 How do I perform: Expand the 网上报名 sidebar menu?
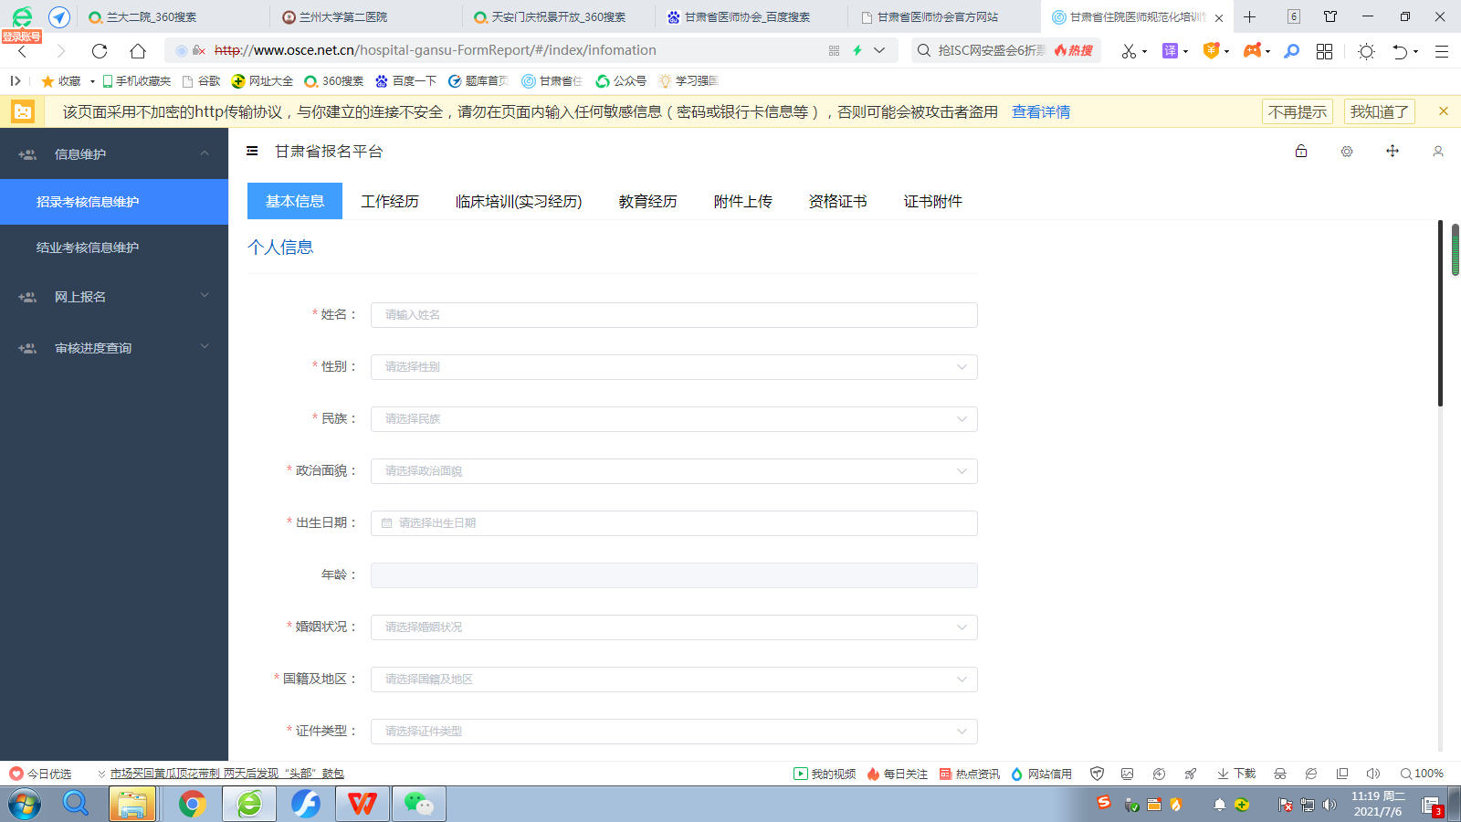(x=114, y=297)
